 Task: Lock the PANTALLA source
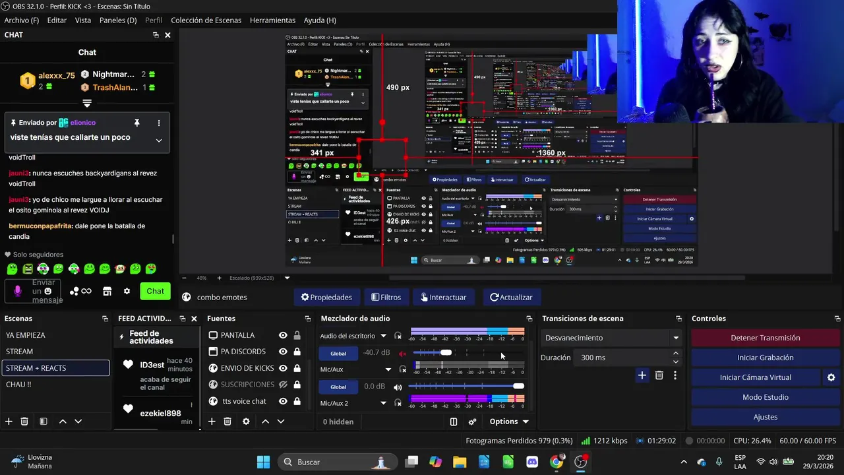[297, 335]
